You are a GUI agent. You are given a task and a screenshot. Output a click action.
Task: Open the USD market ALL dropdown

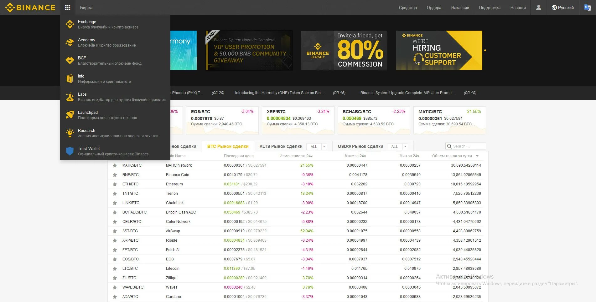click(398, 146)
